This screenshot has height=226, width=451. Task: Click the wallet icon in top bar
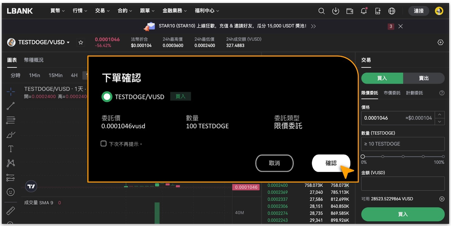[350, 11]
